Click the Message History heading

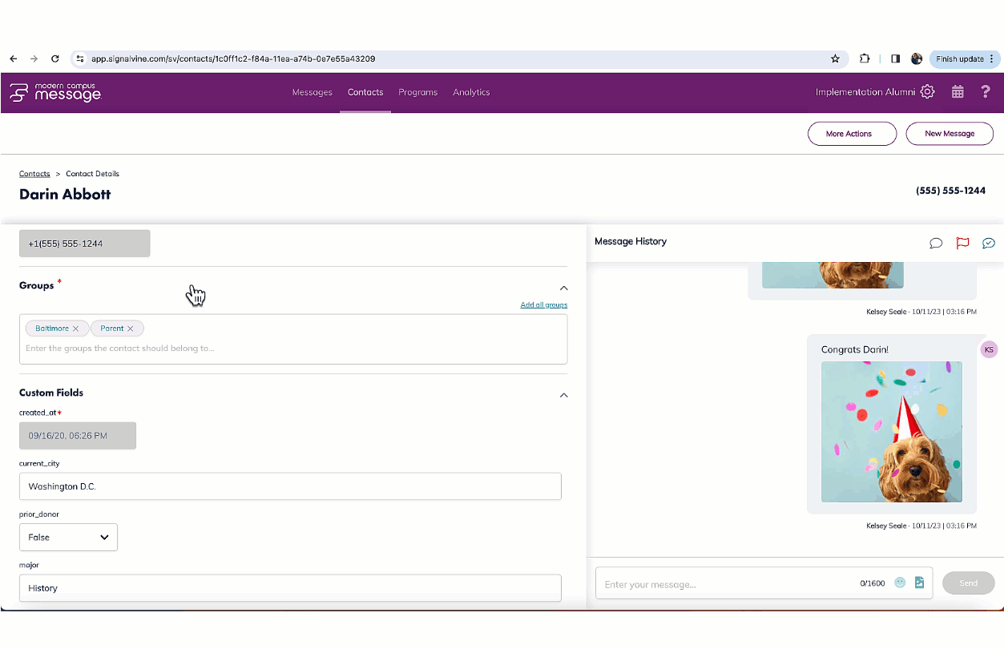(631, 241)
